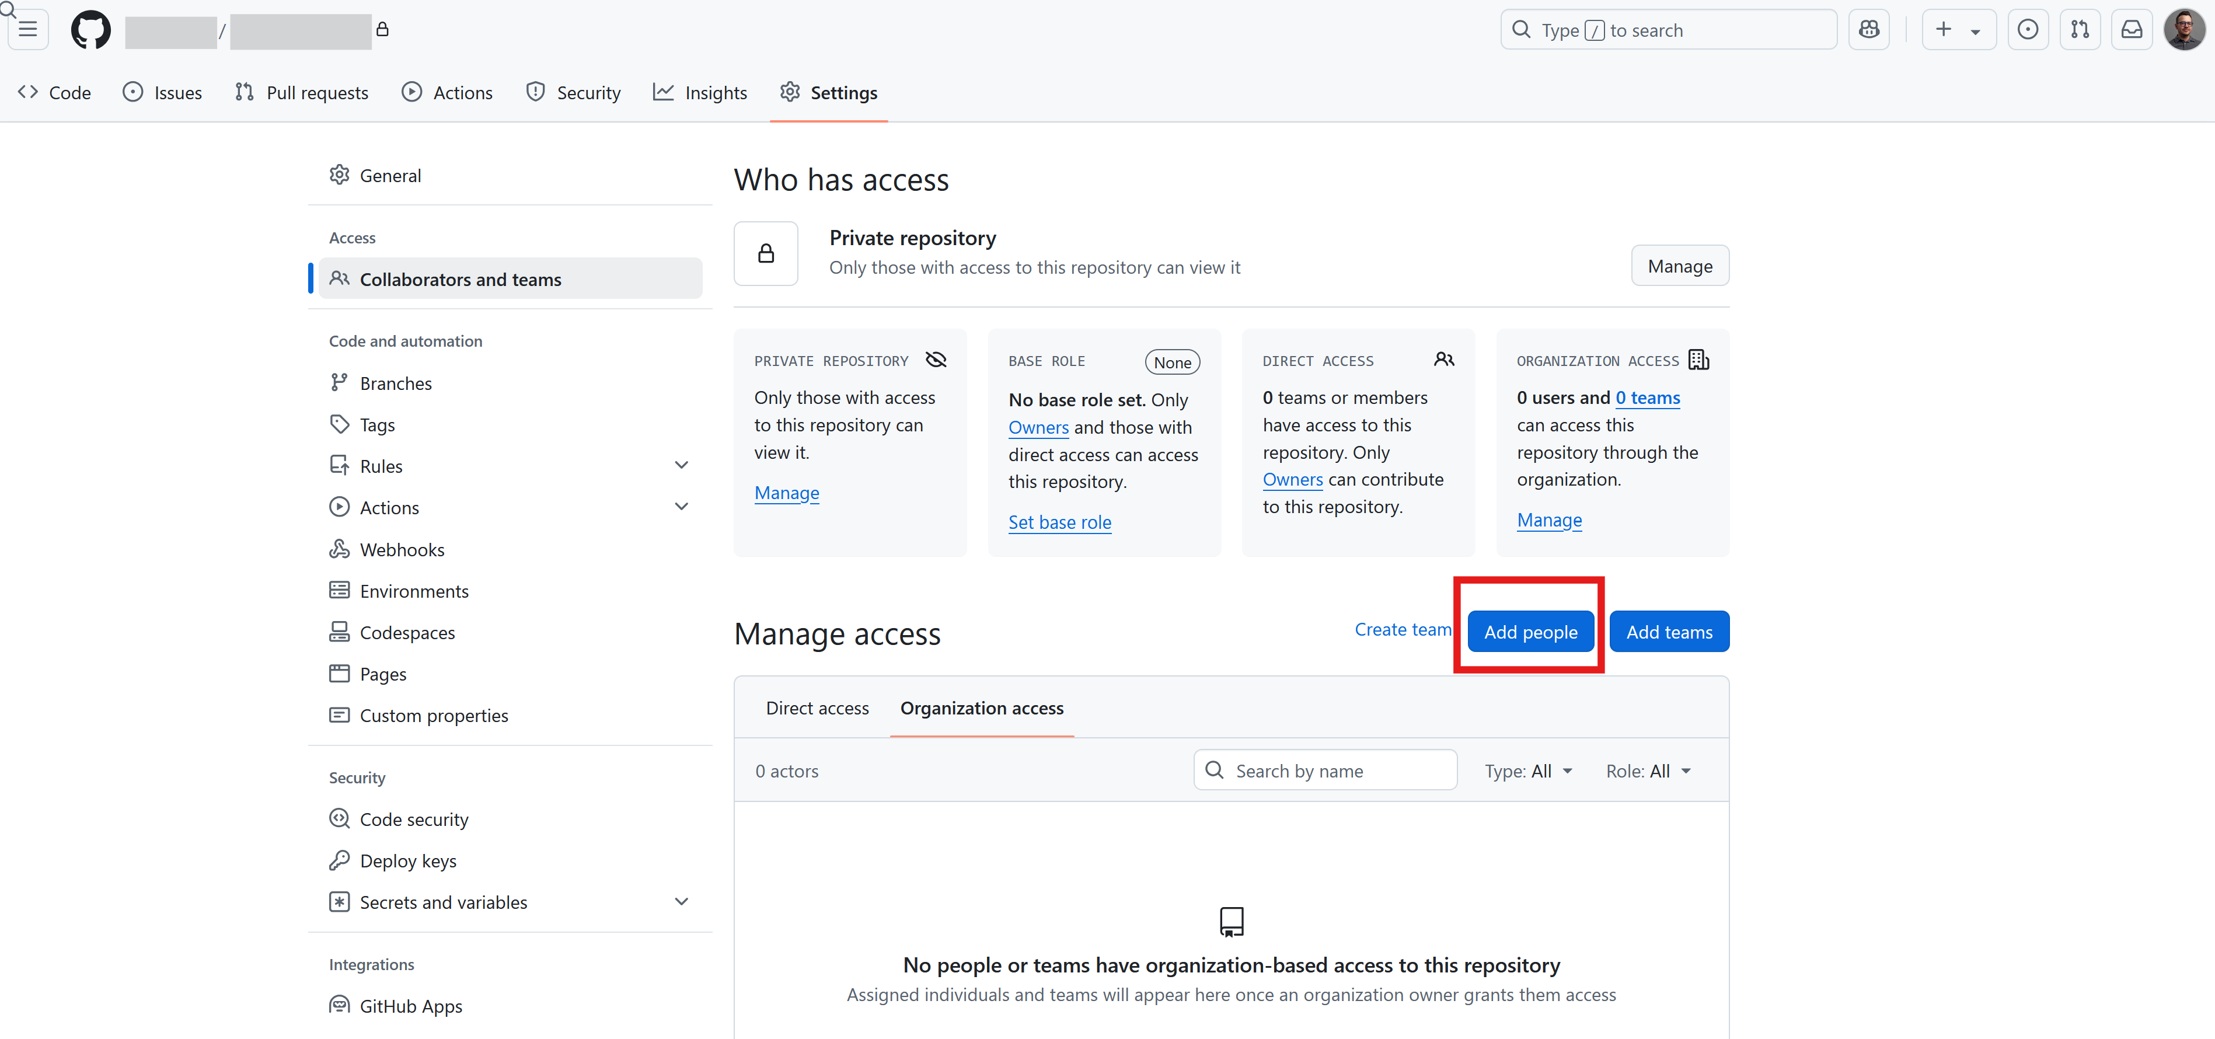Select Collaborators and teams sidebar item
This screenshot has width=2215, height=1039.
pos(510,278)
